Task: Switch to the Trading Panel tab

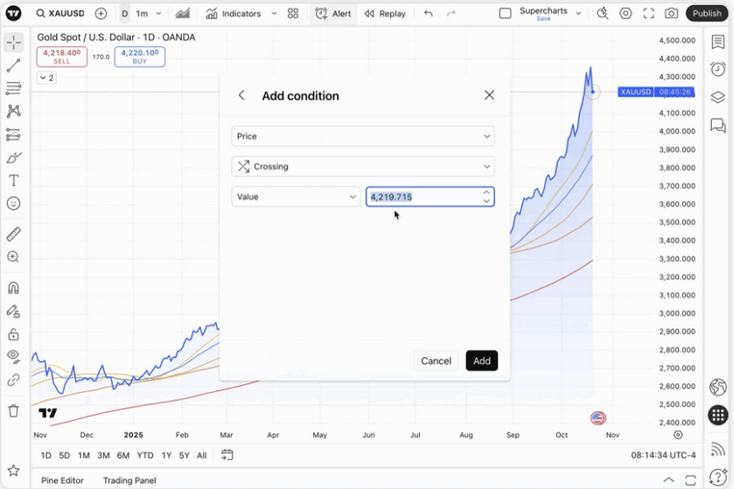Action: [x=129, y=480]
